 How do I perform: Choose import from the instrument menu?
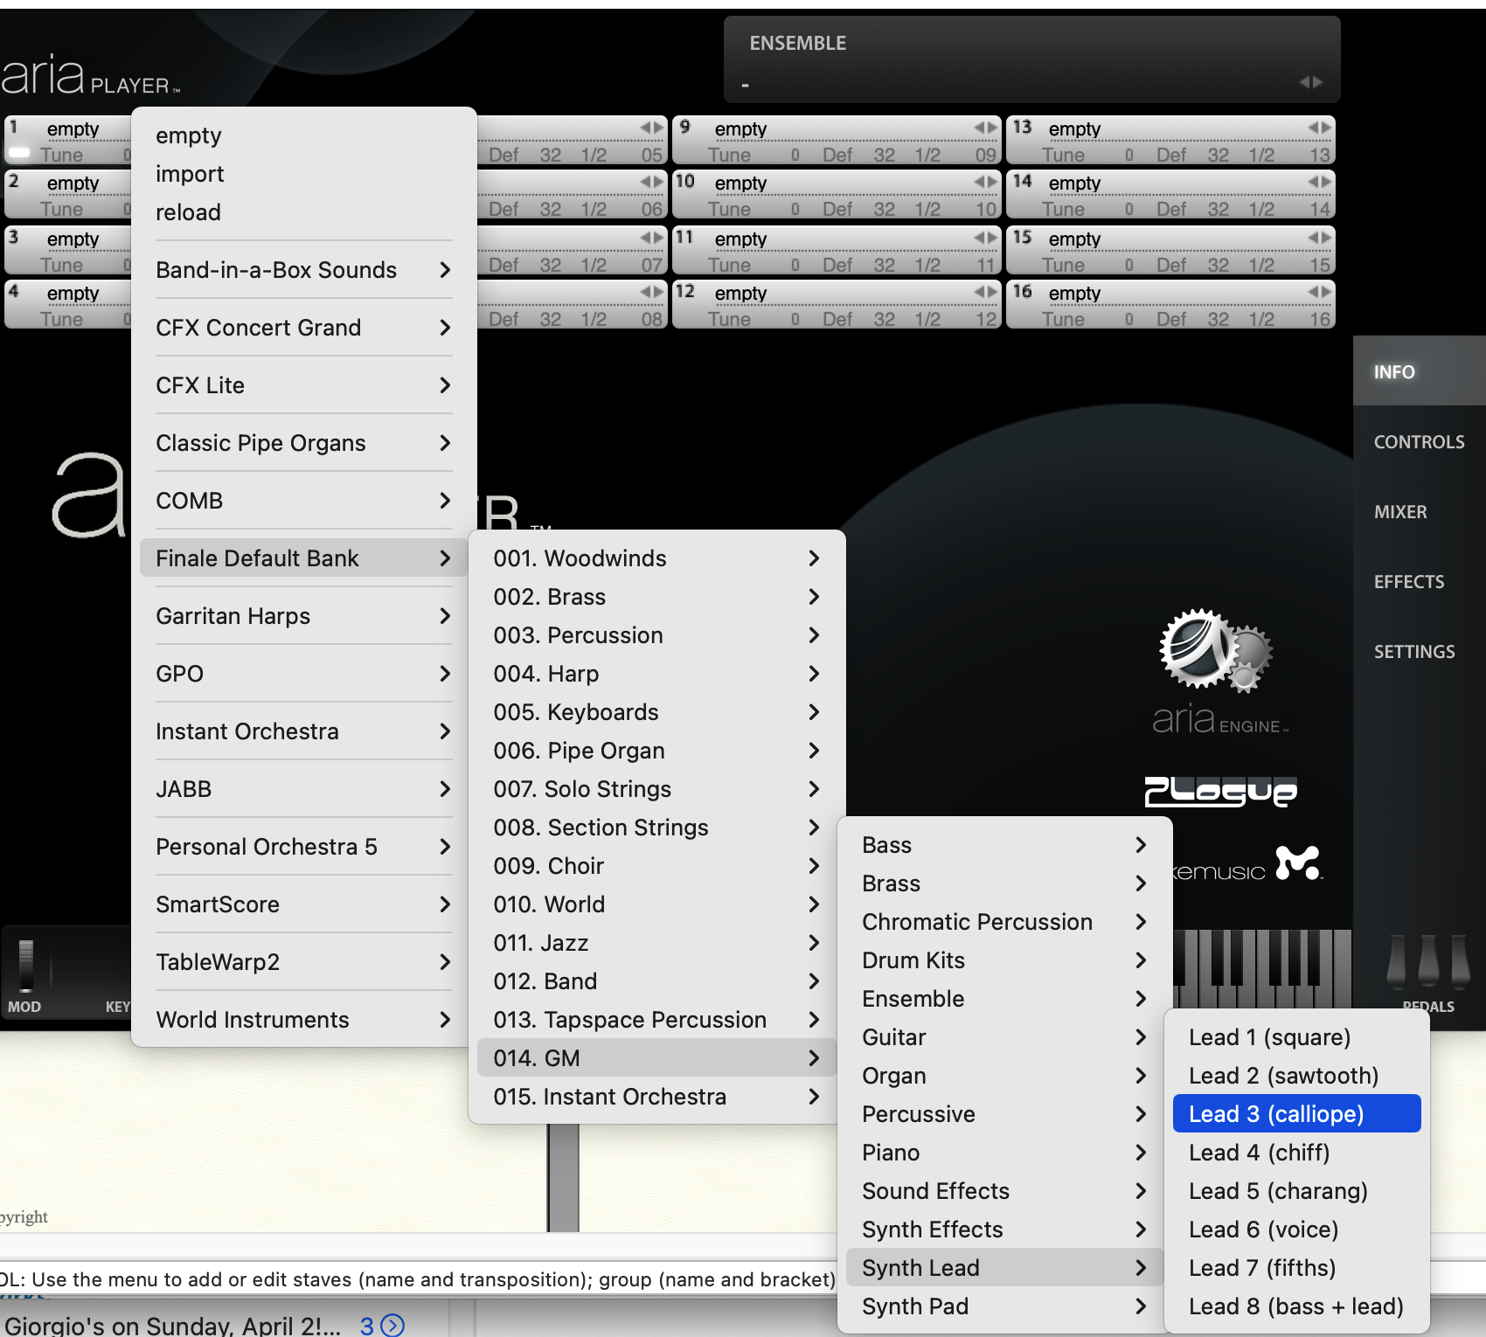190,174
